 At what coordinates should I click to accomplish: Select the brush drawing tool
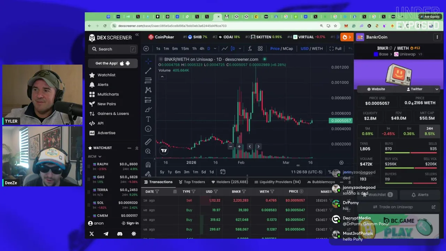point(148,109)
